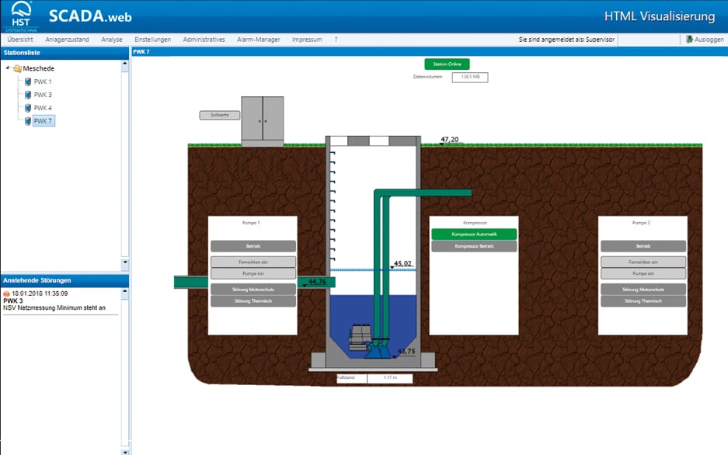Viewport: 728px width, 455px height.
Task: Open the Sollwerte setpoints button
Action: pos(220,115)
